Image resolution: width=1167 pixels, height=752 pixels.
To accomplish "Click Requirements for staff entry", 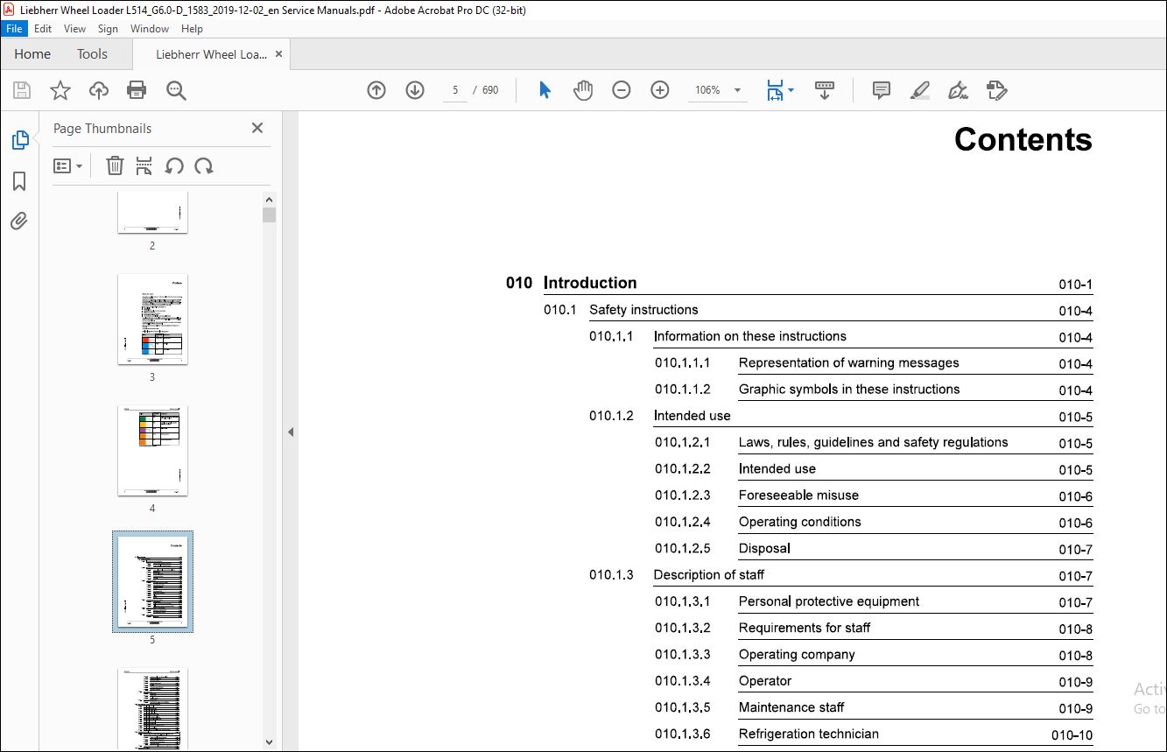I will pyautogui.click(x=805, y=628).
